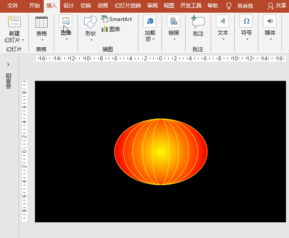The height and width of the screenshot is (238, 289).
Task: Click the New Slide (新建幻灯片) icon
Action: coord(14,21)
